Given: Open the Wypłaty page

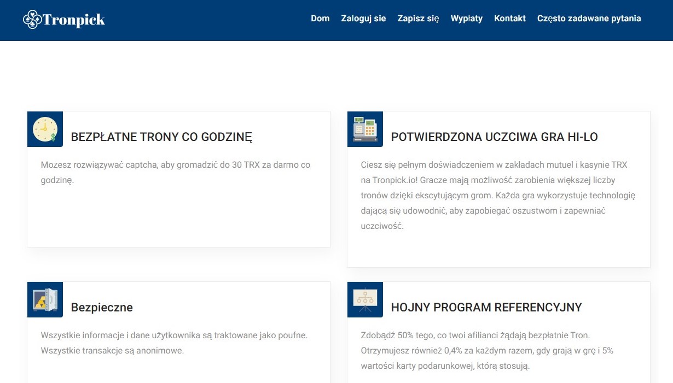Looking at the screenshot, I should (466, 18).
